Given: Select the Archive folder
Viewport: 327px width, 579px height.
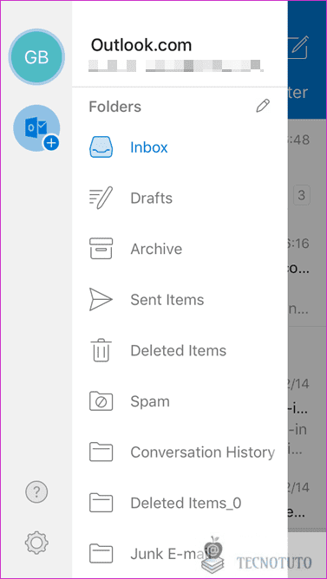Looking at the screenshot, I should pos(156,249).
